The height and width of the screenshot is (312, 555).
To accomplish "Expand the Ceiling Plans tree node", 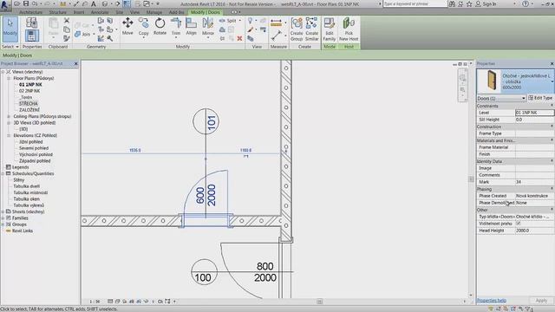I will [x=9, y=116].
